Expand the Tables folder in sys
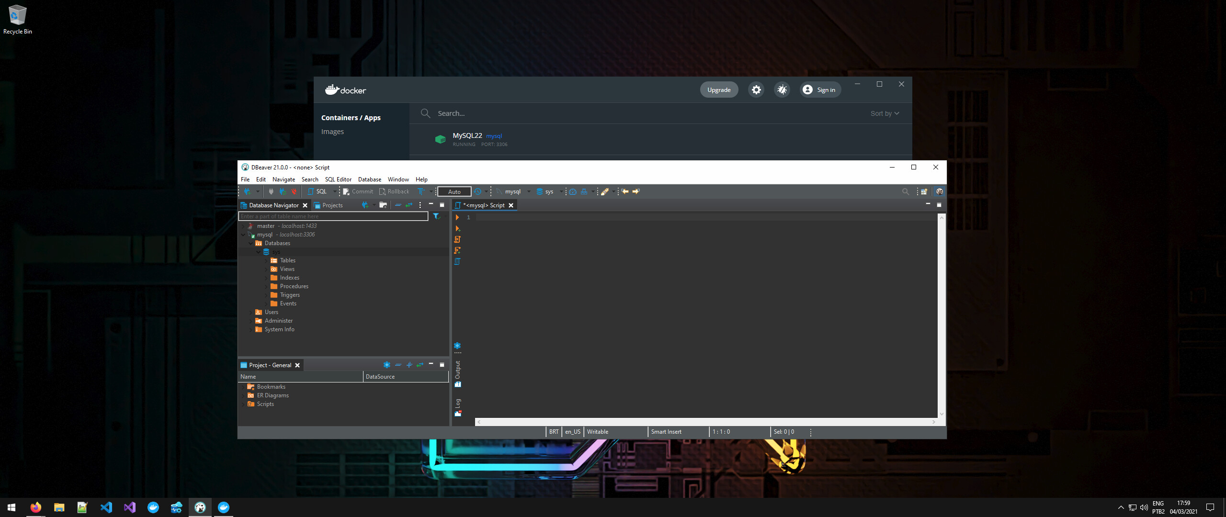This screenshot has width=1226, height=517. (266, 260)
